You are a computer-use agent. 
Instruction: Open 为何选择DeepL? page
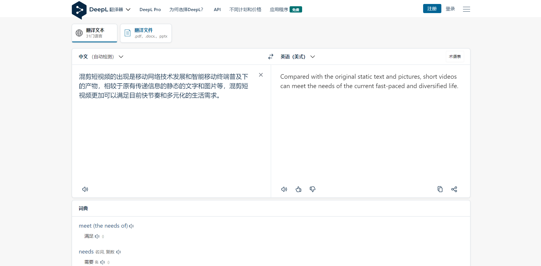click(186, 10)
